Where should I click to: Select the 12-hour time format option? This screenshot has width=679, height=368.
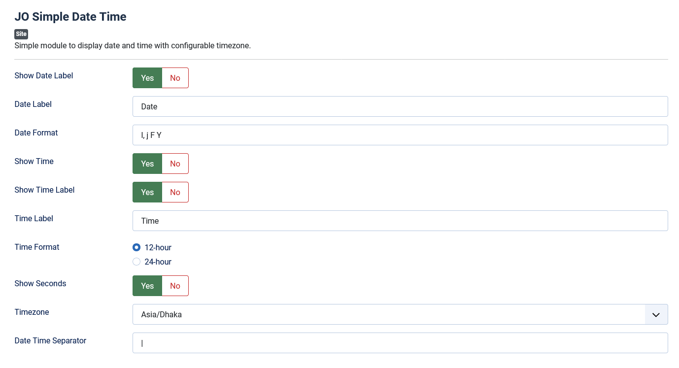(x=136, y=247)
